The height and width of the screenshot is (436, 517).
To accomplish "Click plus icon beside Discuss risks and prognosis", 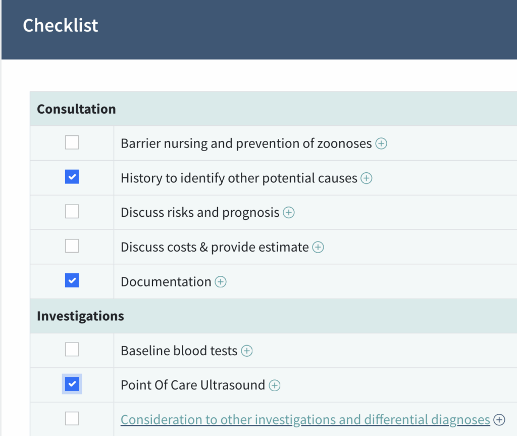I will click(x=288, y=213).
